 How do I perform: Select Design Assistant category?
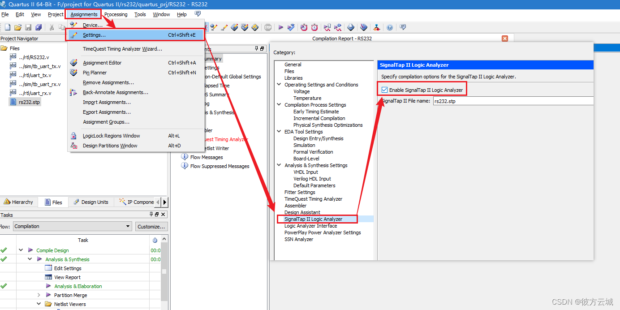[x=302, y=212]
